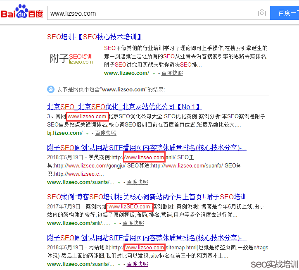The height and width of the screenshot is (270, 299).
Task: Open green URL www.lizseo.com/anli/
Action: tap(78, 223)
